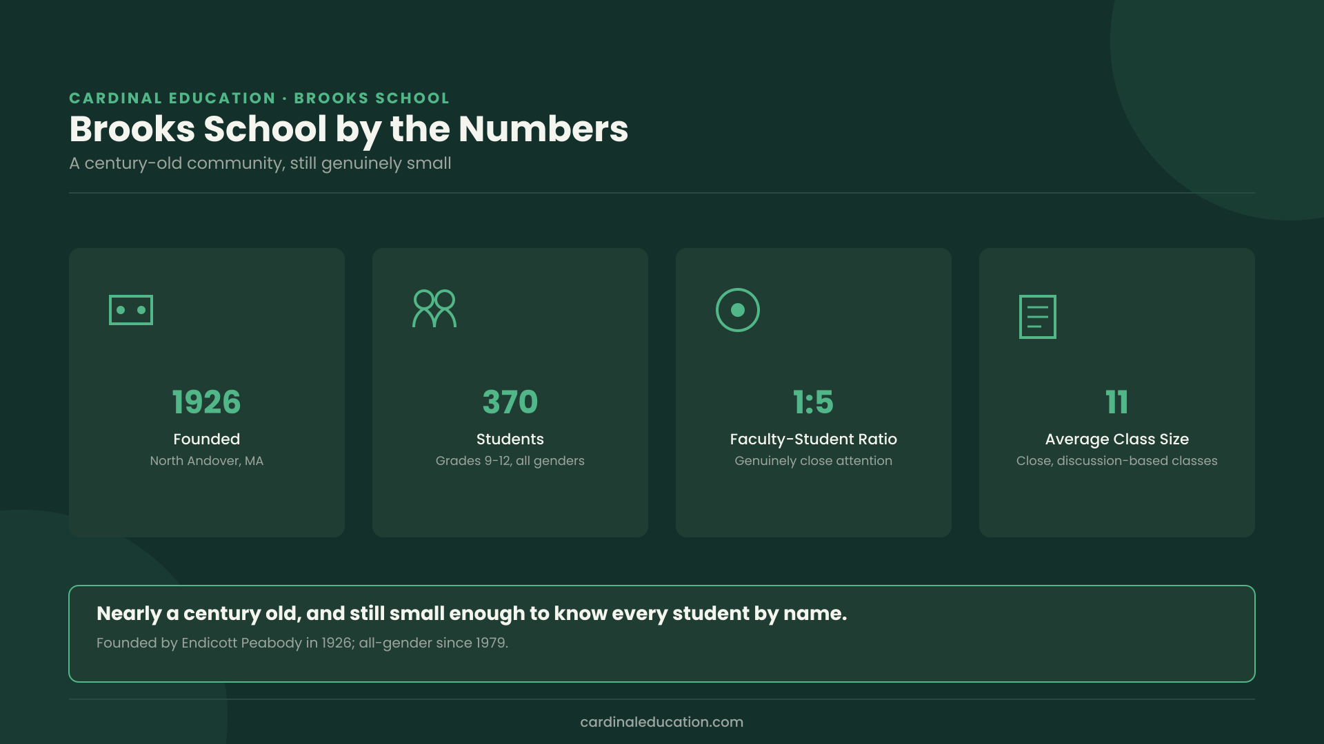Click the 'Founded' label

[x=207, y=440]
